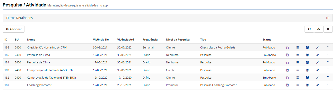Screen dimensions: 335x90
Task: Copy row 186 using duplicate icon
Action: [x=287, y=47]
